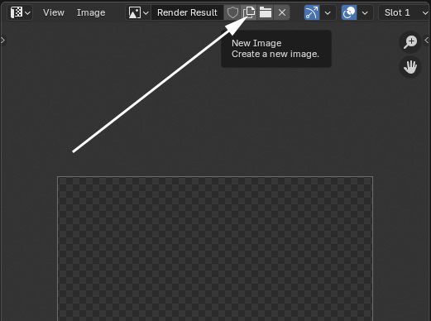The width and height of the screenshot is (431, 321).
Task: Toggle the Fake User shield icon
Action: coord(232,12)
